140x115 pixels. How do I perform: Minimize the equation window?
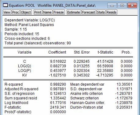point(112,6)
